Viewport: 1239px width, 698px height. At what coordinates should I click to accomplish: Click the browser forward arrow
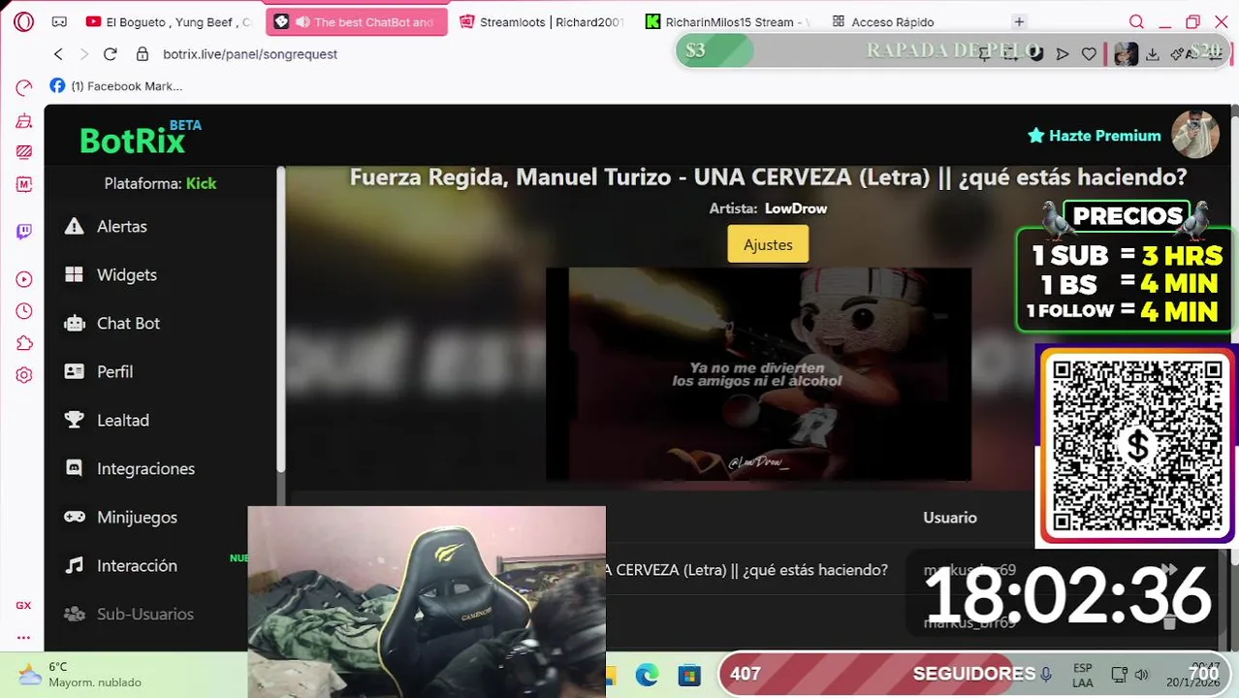click(83, 54)
